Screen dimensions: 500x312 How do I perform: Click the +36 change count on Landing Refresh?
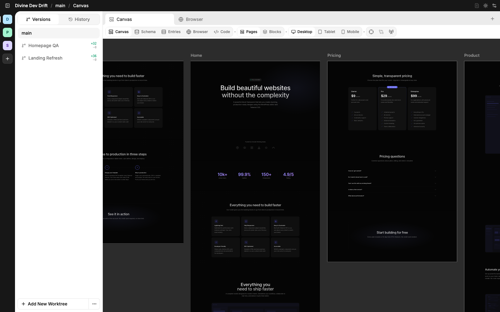[94, 56]
